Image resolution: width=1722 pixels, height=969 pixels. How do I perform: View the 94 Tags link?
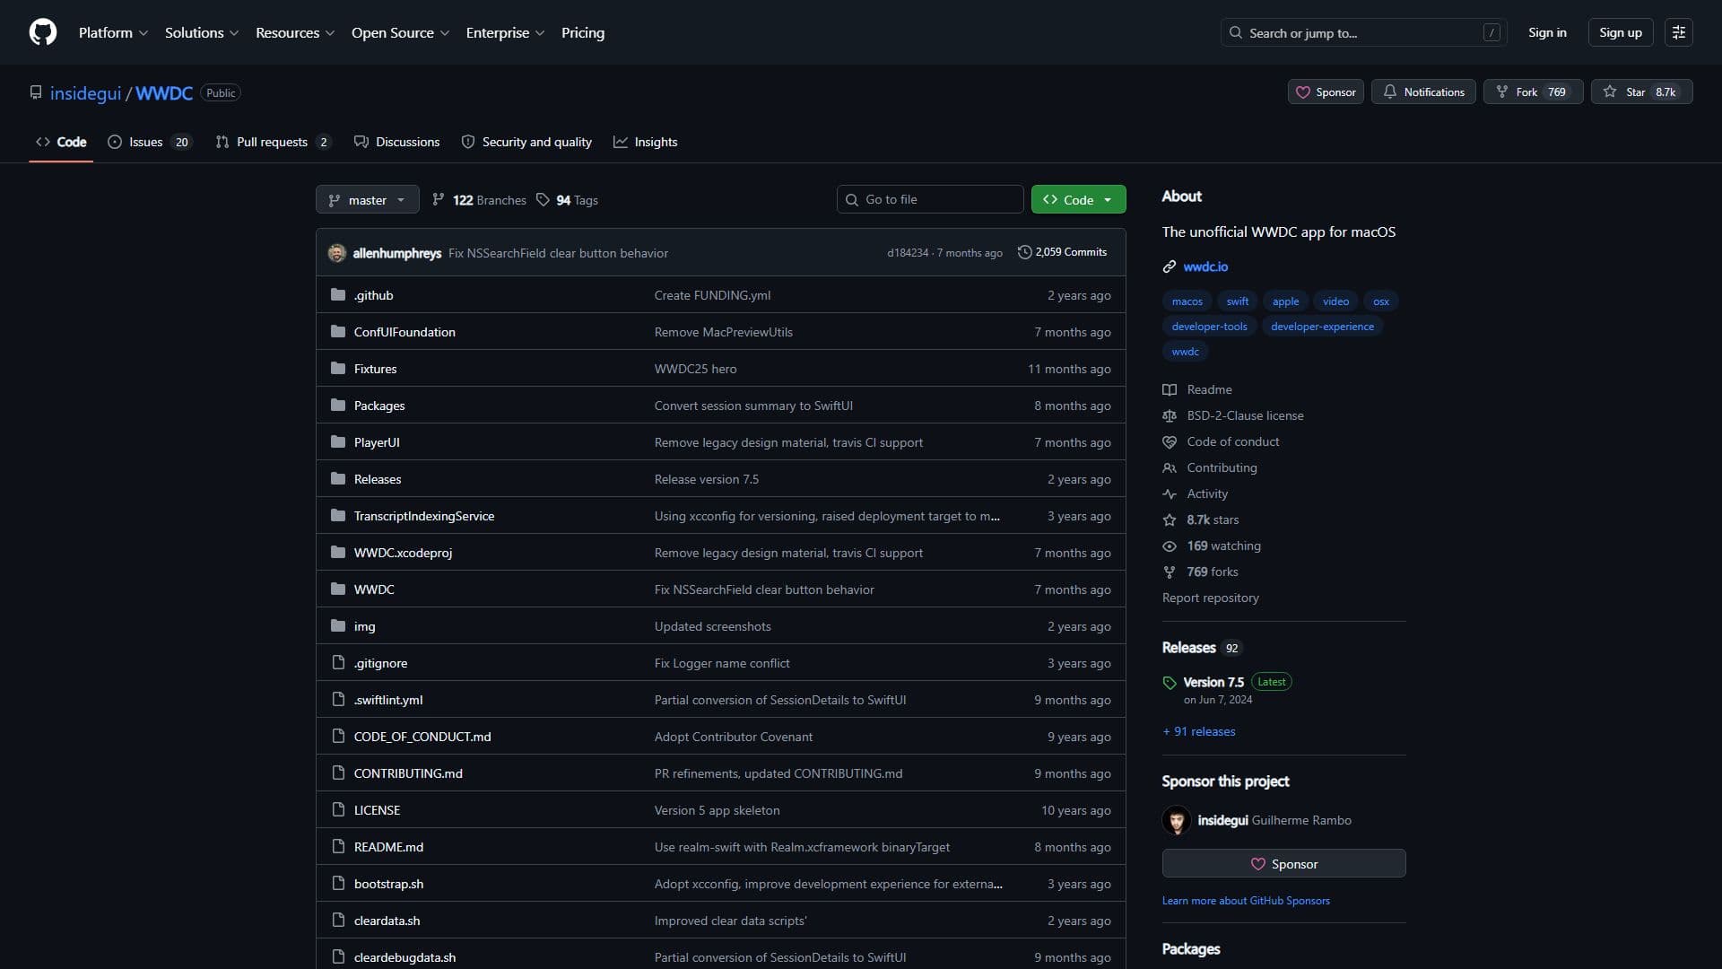(568, 200)
